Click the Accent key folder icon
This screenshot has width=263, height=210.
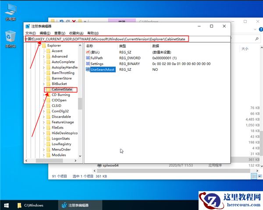pyautogui.click(x=48, y=51)
